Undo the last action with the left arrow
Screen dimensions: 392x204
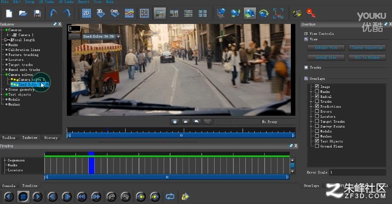coord(53,13)
